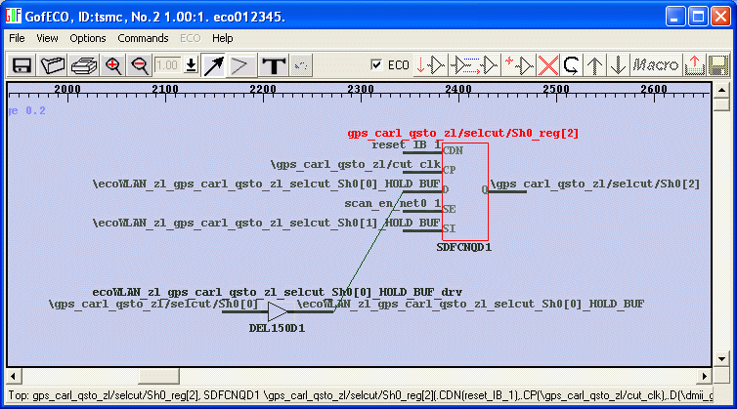The width and height of the screenshot is (737, 409).
Task: Open the Commands menu
Action: [143, 38]
